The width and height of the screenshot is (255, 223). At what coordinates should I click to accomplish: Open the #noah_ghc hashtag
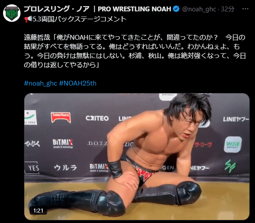coord(41,83)
